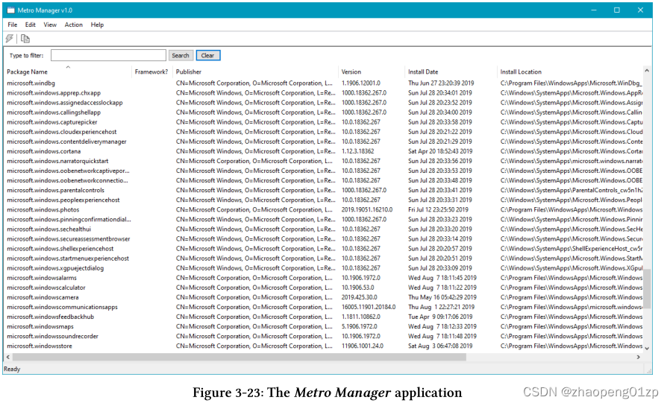
Task: Click the Clear button
Action: 207,55
